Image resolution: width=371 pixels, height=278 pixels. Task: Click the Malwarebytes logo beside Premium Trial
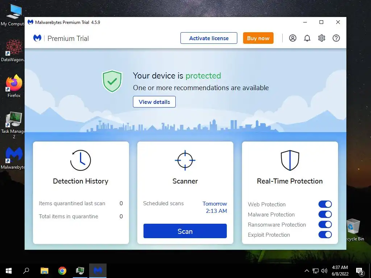tap(37, 38)
